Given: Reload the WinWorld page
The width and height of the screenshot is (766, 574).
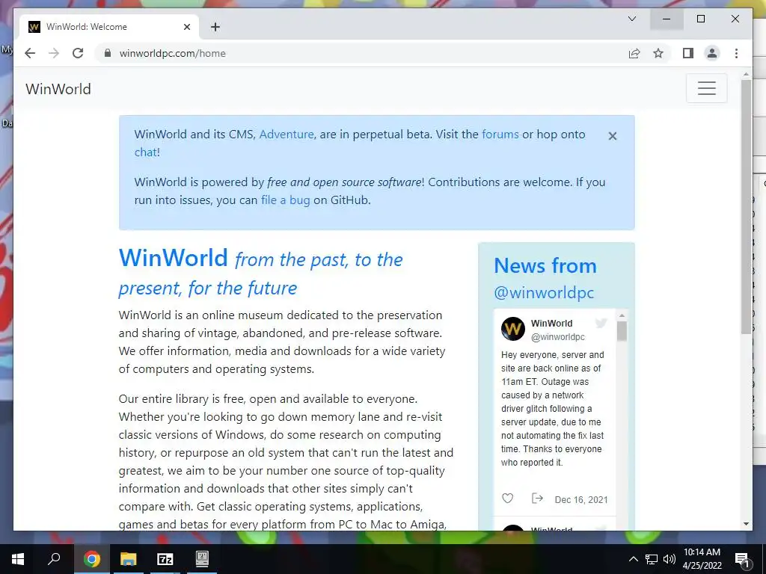Looking at the screenshot, I should pos(78,53).
